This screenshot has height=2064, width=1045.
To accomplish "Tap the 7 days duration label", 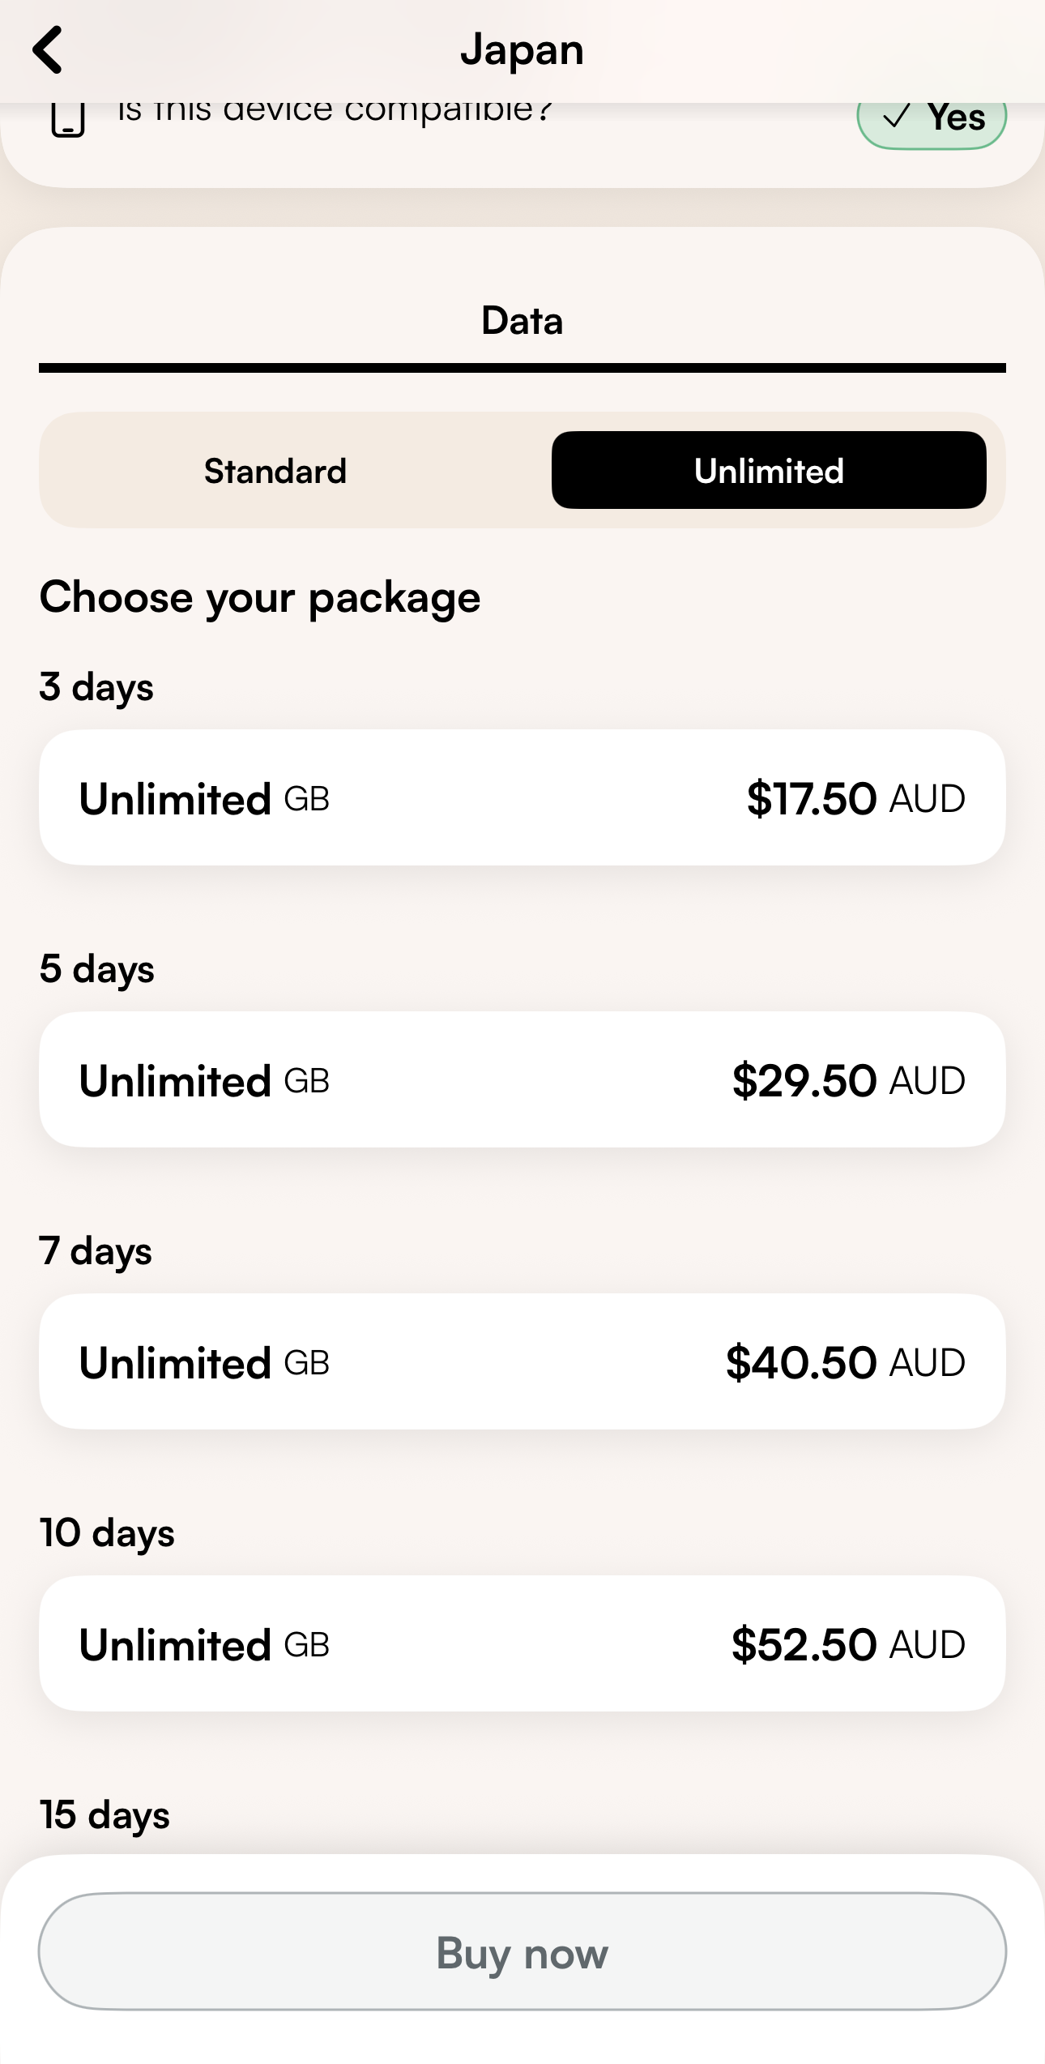I will pyautogui.click(x=96, y=1251).
